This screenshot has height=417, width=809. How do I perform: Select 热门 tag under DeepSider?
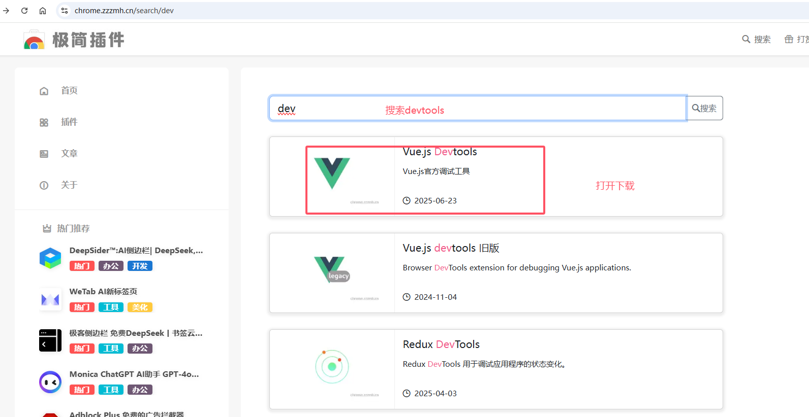click(82, 266)
